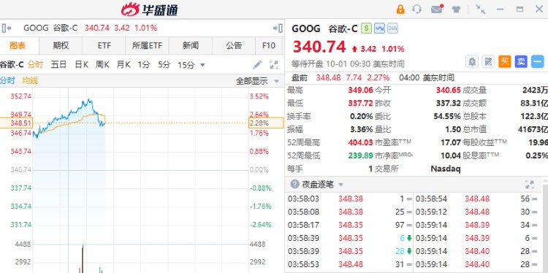Click the 52周最高 value 404.03
The width and height of the screenshot is (548, 273).
[x=360, y=142]
